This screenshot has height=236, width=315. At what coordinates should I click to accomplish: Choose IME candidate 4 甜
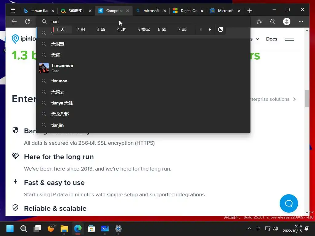coord(121,29)
